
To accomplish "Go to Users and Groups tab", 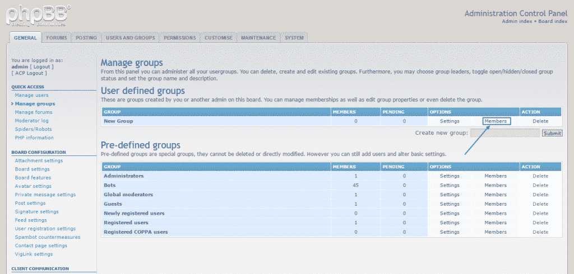I will 130,37.
